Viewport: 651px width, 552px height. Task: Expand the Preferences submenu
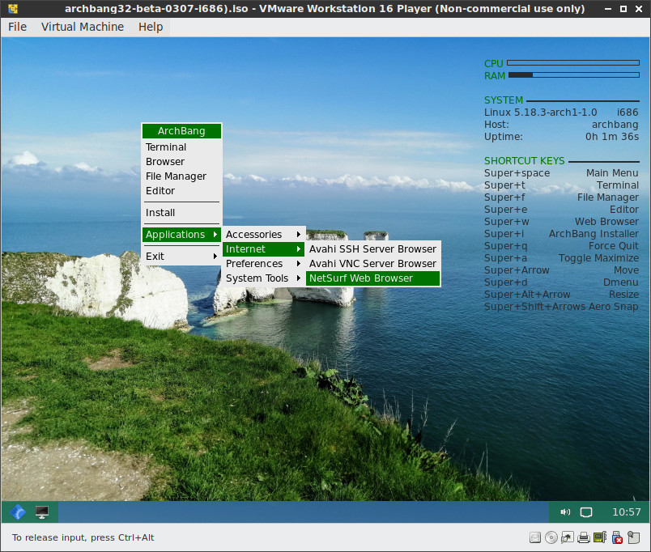coord(263,264)
